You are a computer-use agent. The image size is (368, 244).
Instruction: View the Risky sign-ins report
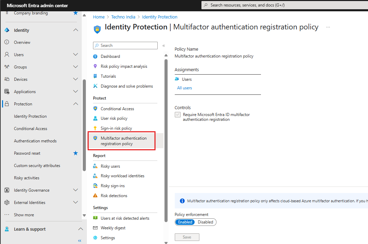(112, 185)
